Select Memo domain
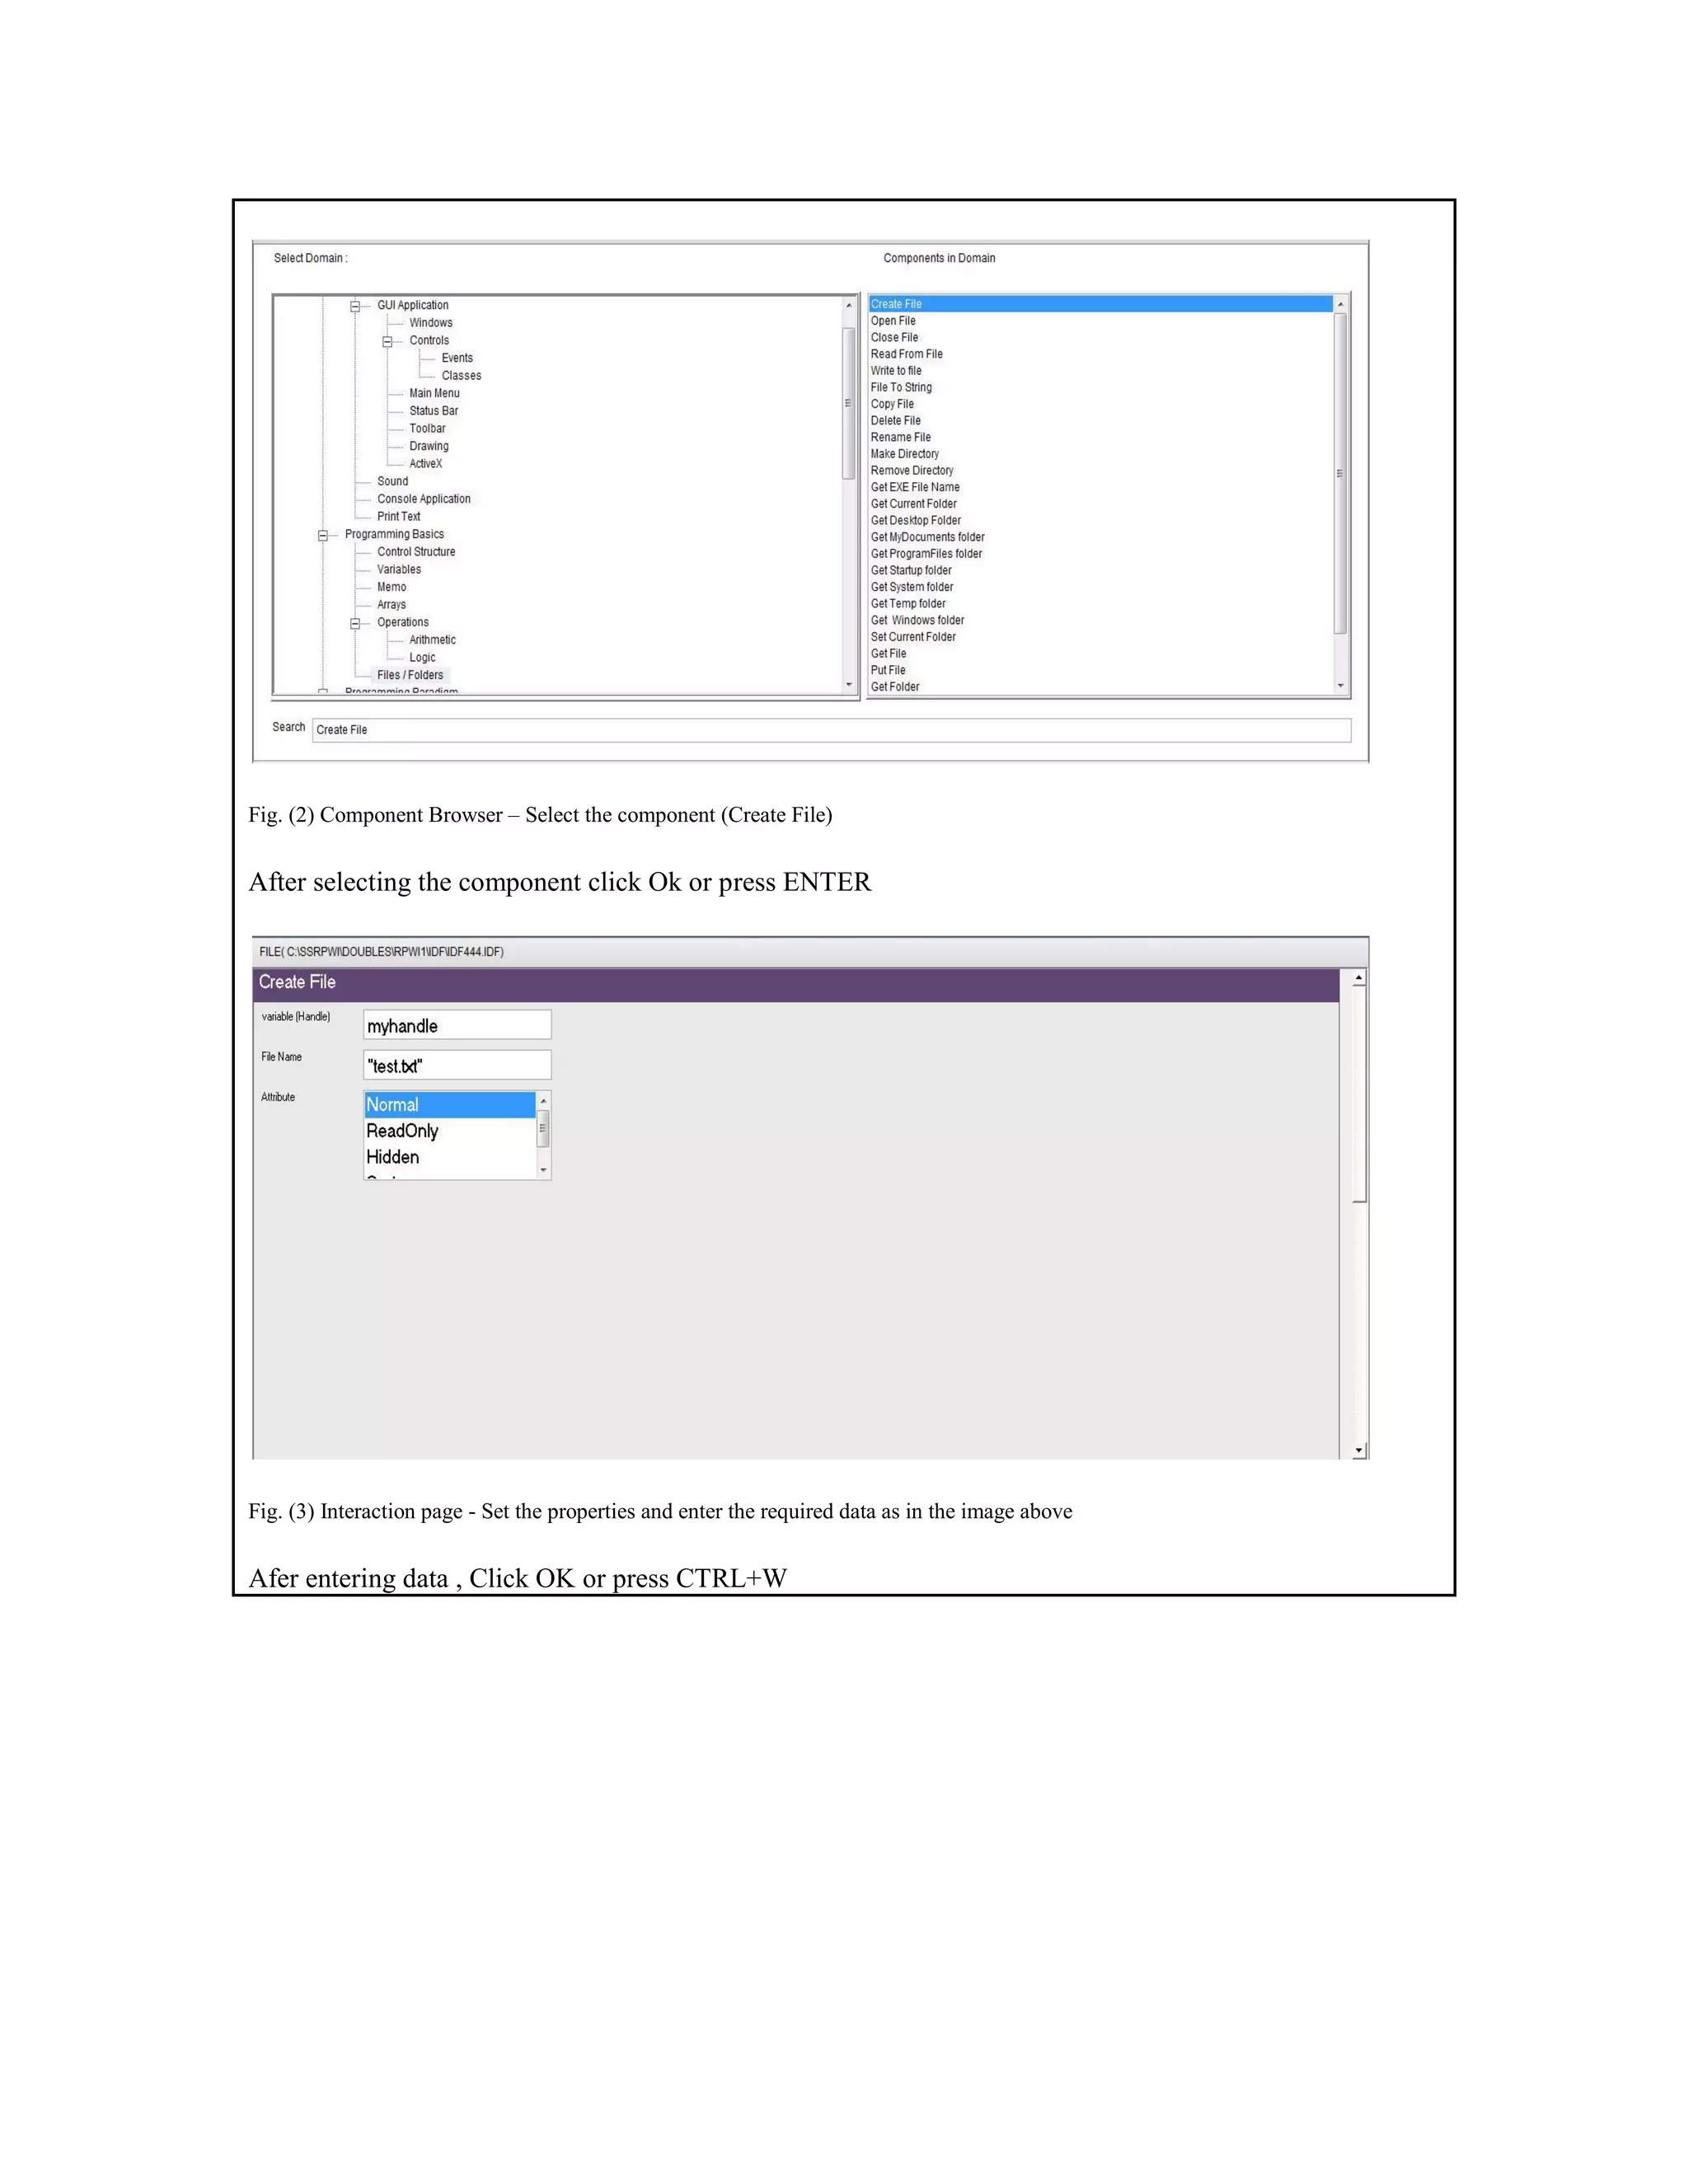 tap(391, 587)
